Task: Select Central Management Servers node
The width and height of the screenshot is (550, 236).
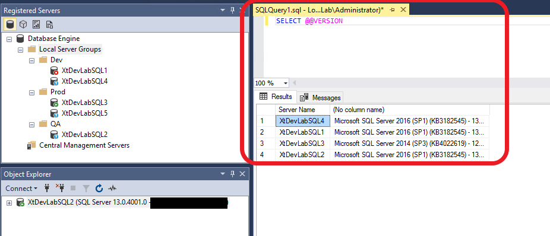Action: coord(84,145)
